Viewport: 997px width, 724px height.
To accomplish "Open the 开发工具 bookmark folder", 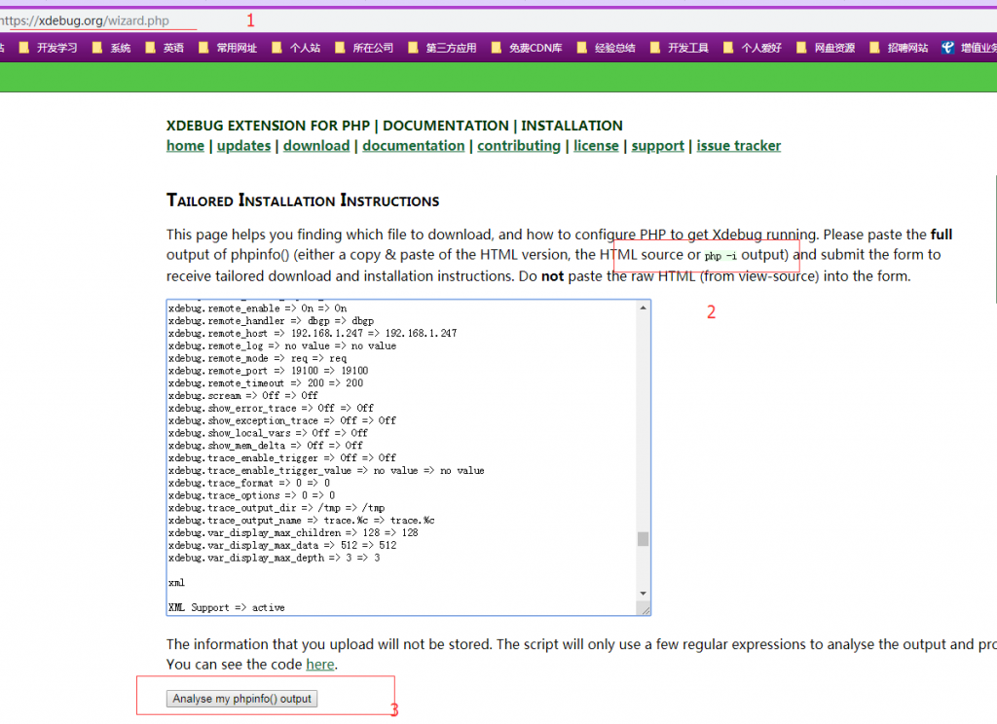I will pyautogui.click(x=679, y=48).
